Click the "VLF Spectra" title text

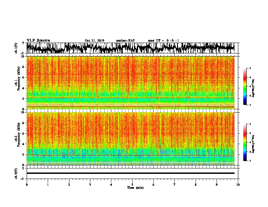pos(38,41)
